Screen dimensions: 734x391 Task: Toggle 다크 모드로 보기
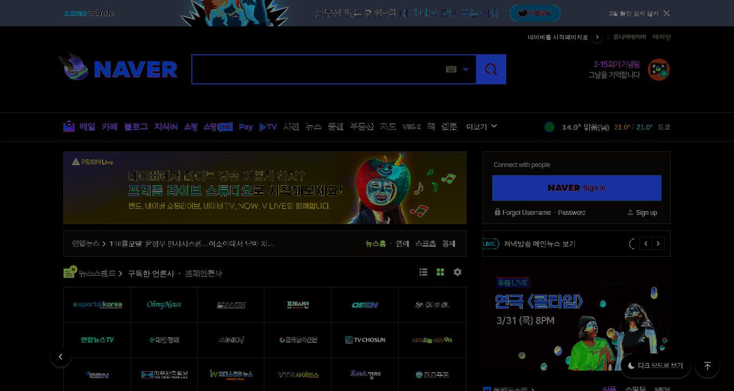[x=655, y=365]
